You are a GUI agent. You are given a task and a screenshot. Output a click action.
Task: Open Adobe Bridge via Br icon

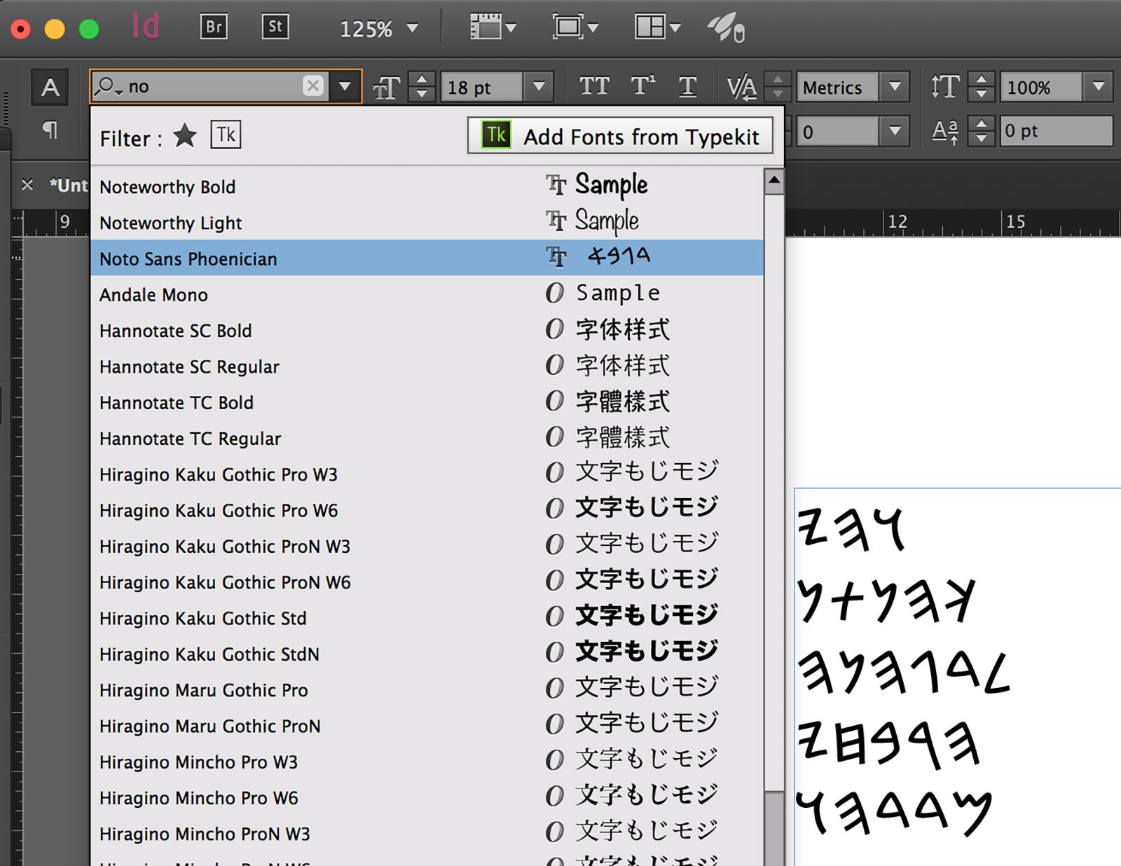(214, 27)
